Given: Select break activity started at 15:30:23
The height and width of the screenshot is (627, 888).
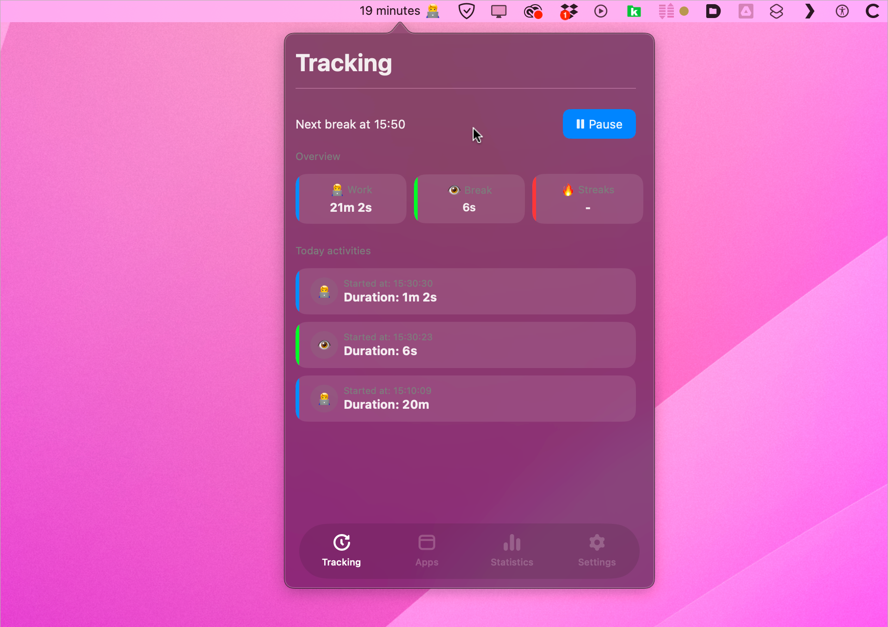Looking at the screenshot, I should (x=466, y=345).
